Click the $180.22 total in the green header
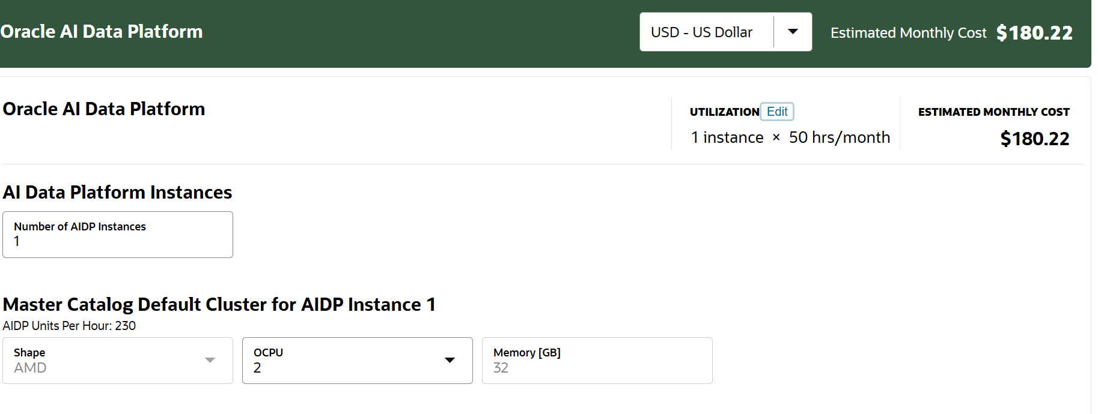 click(x=1034, y=33)
